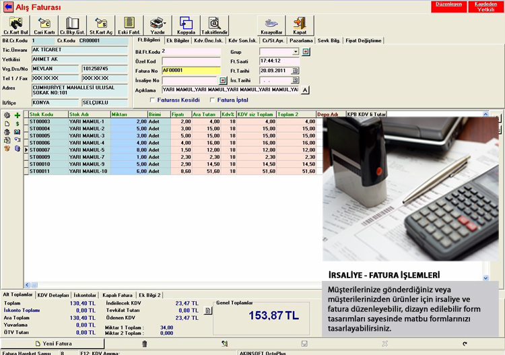Enable the Faturası Kesildi checkbox
505x355 pixels.
click(153, 100)
